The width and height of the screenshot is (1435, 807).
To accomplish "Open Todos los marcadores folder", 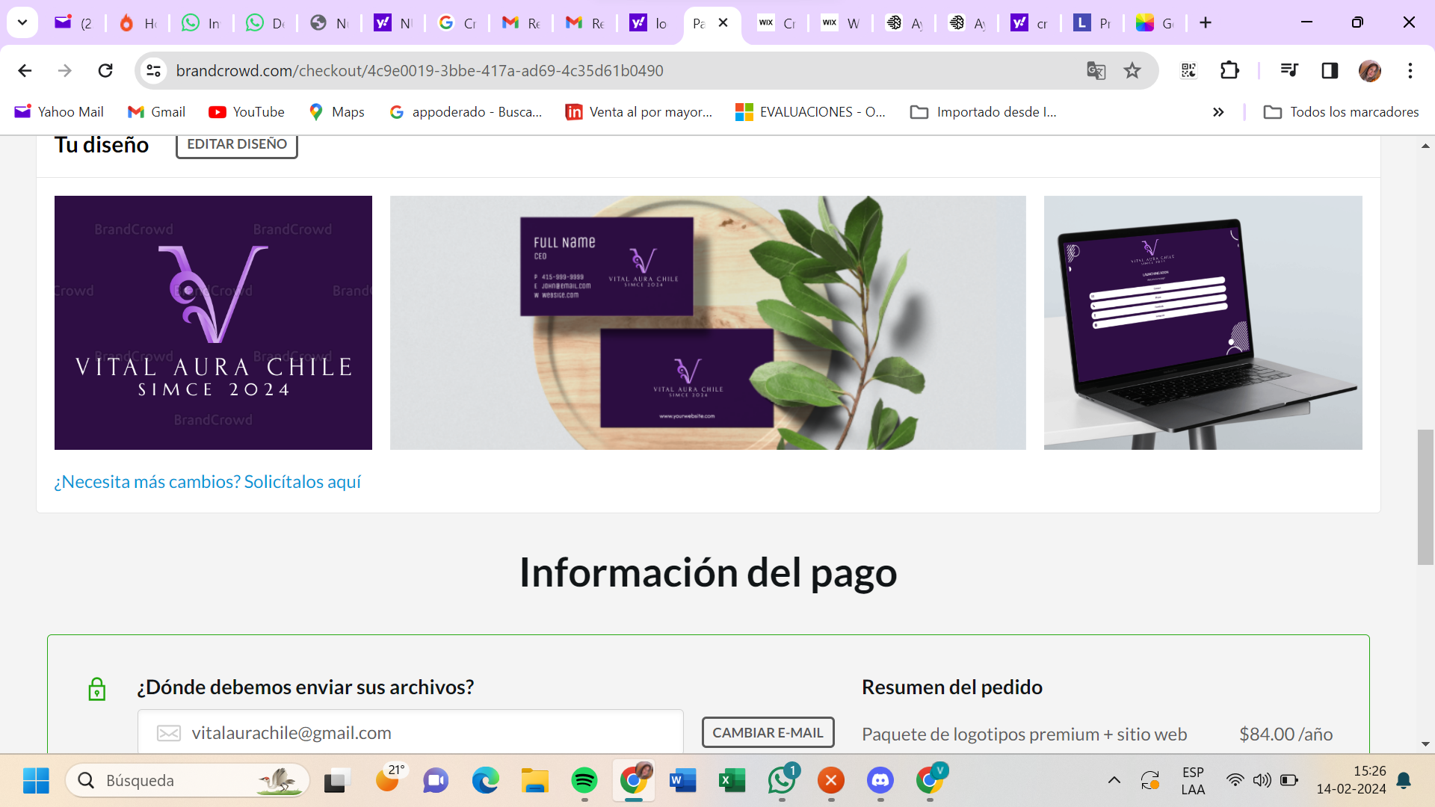I will click(x=1342, y=112).
